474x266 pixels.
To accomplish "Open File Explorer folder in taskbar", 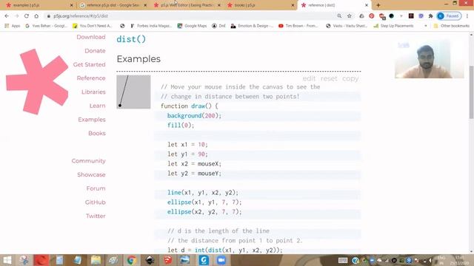I will pos(96,260).
